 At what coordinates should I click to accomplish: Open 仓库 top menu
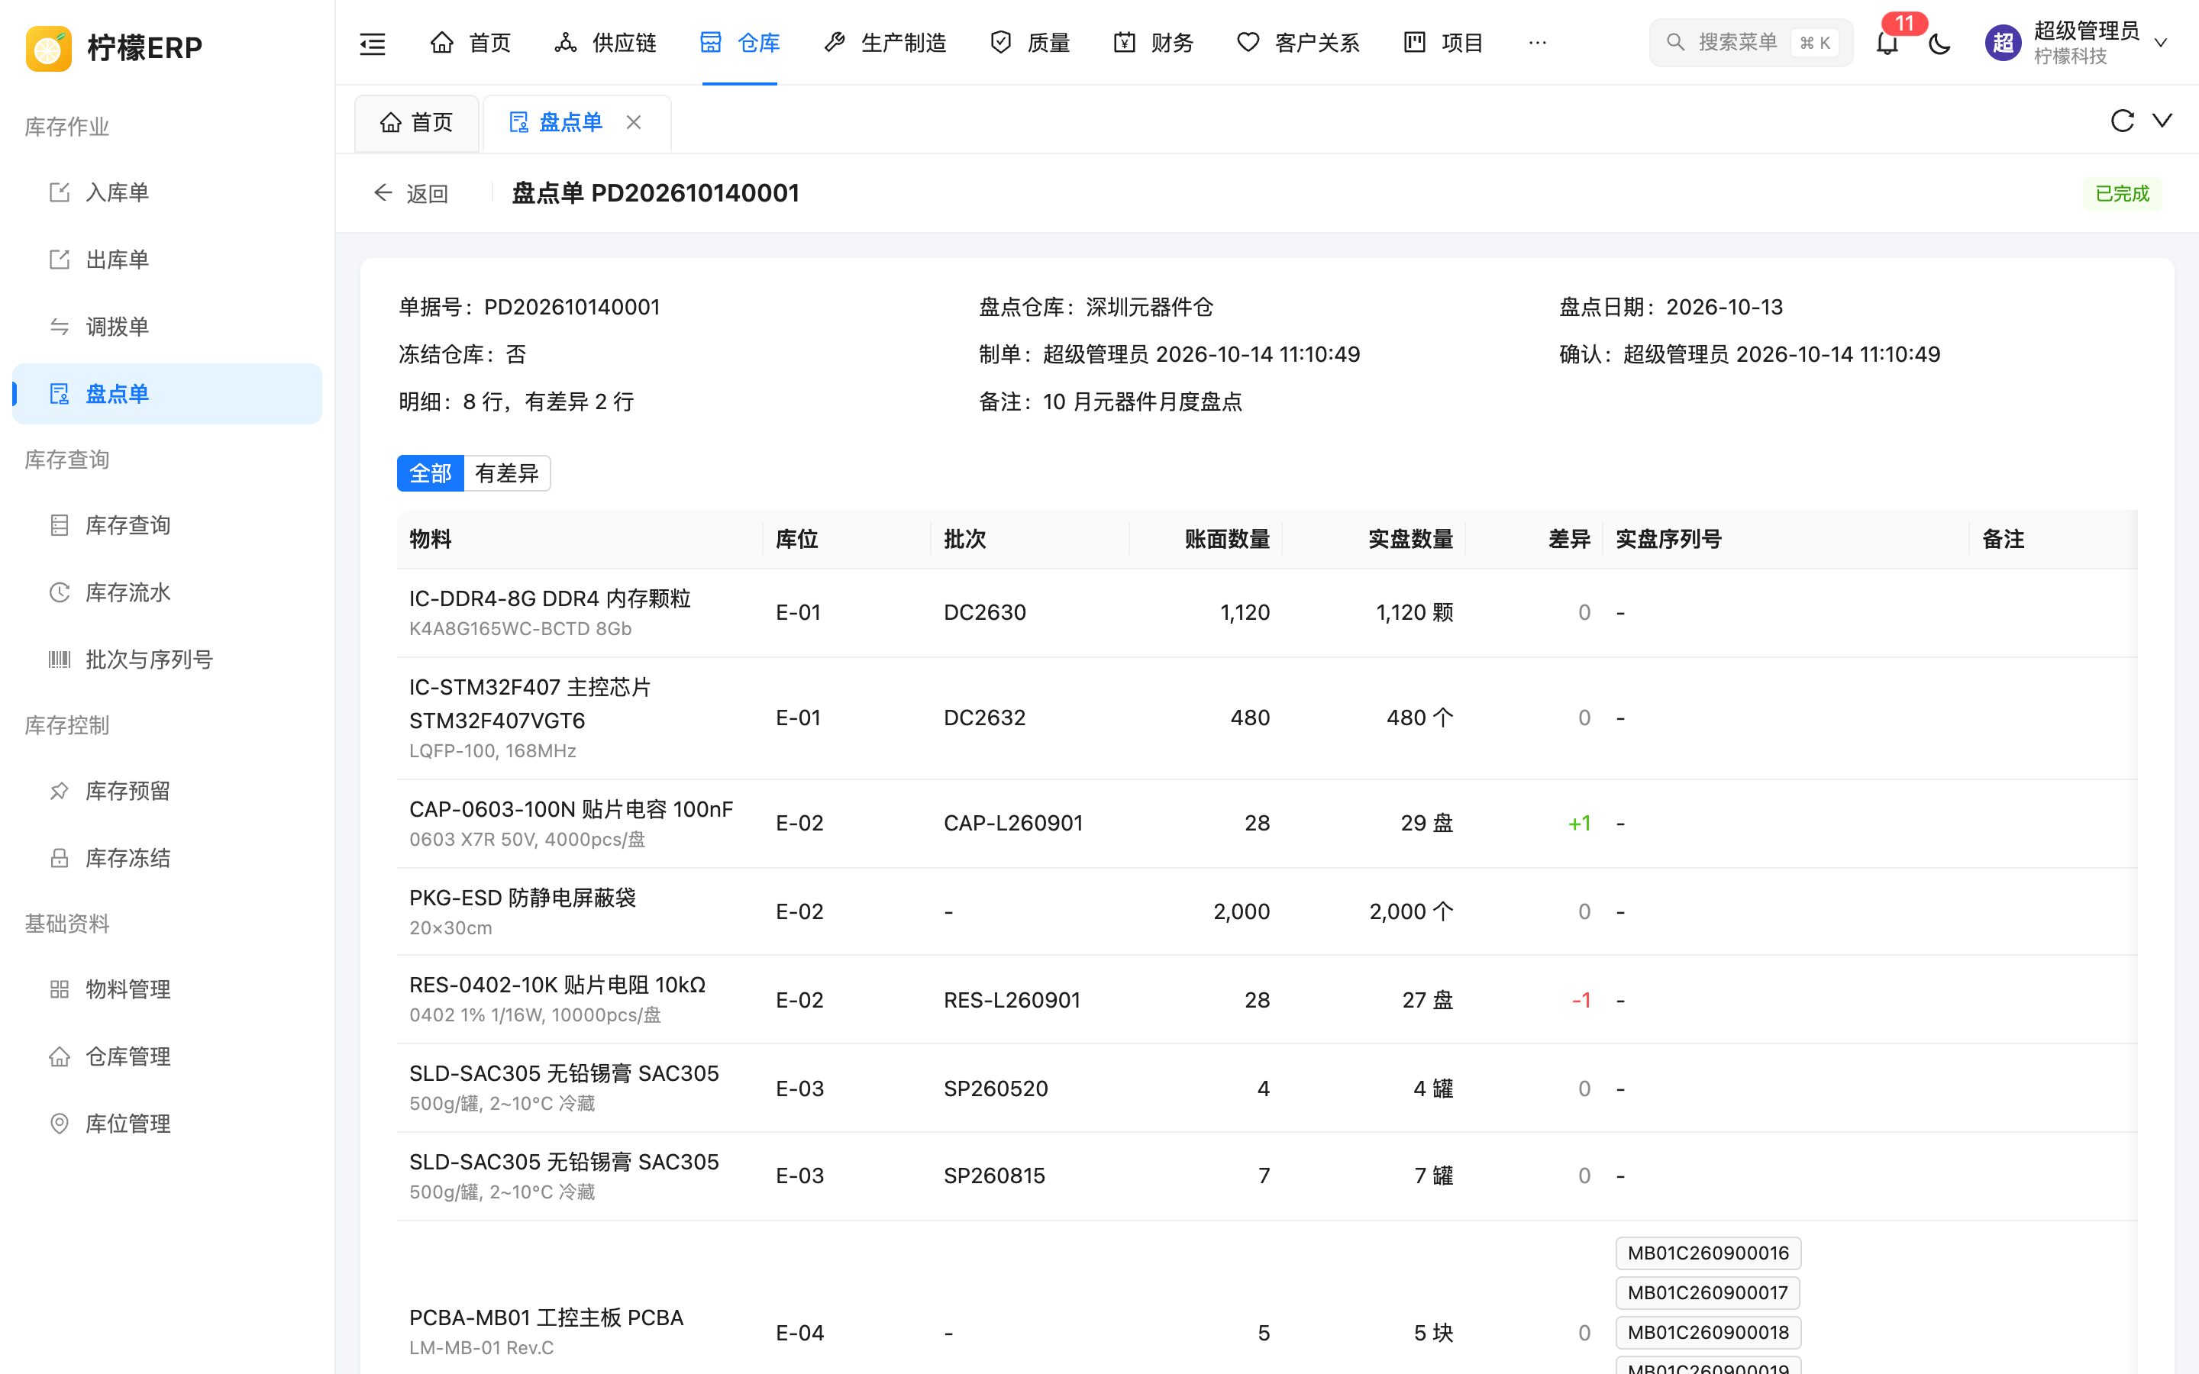(x=740, y=43)
